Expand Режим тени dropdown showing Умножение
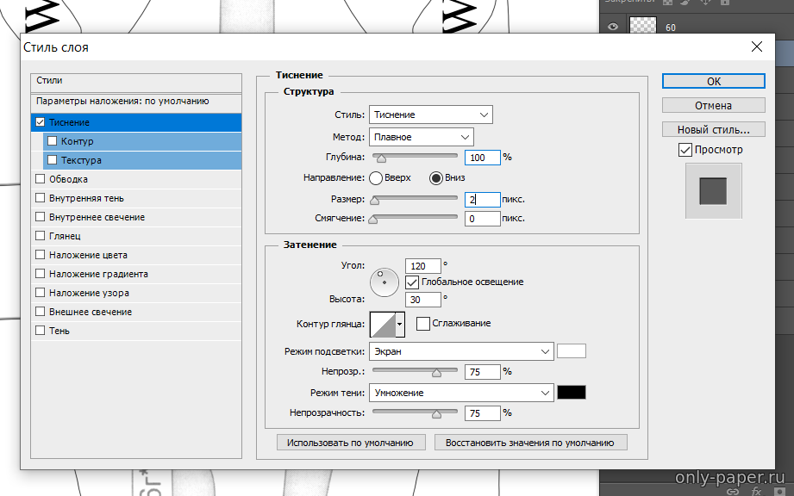This screenshot has width=794, height=496. [x=460, y=393]
